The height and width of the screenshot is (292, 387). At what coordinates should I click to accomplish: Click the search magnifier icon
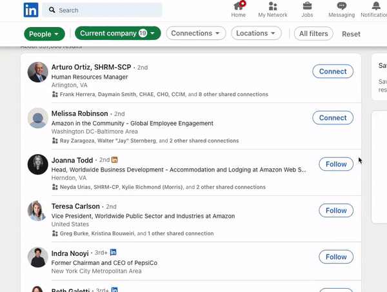(x=52, y=10)
